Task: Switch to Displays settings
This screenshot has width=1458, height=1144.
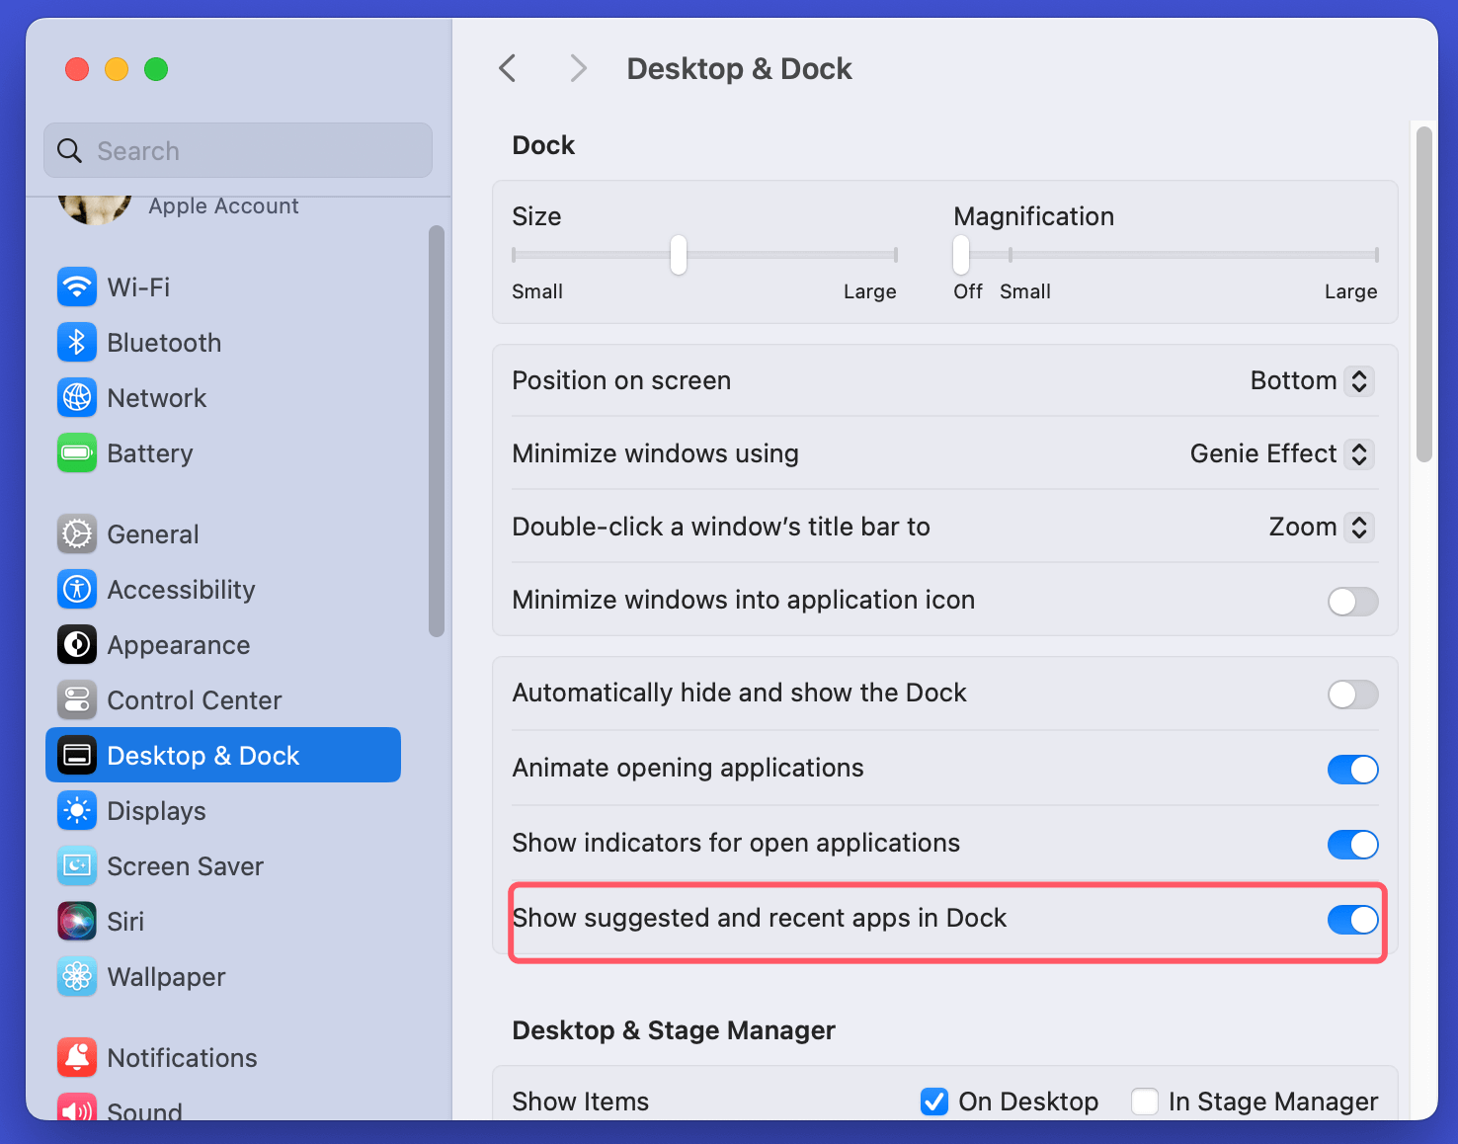Action: tap(154, 810)
